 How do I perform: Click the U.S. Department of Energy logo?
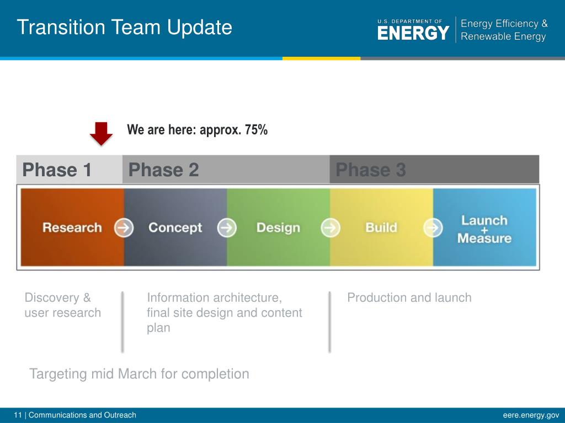pyautogui.click(x=413, y=30)
